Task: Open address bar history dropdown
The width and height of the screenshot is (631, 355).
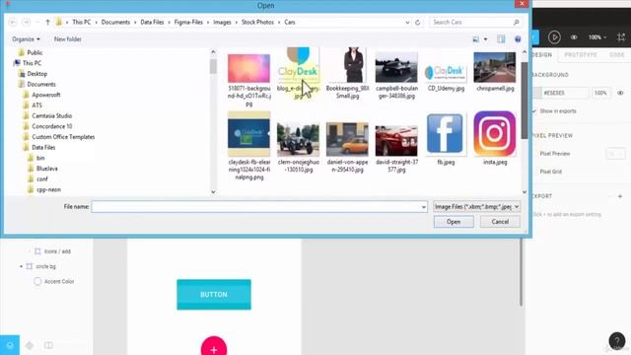Action: pos(407,22)
